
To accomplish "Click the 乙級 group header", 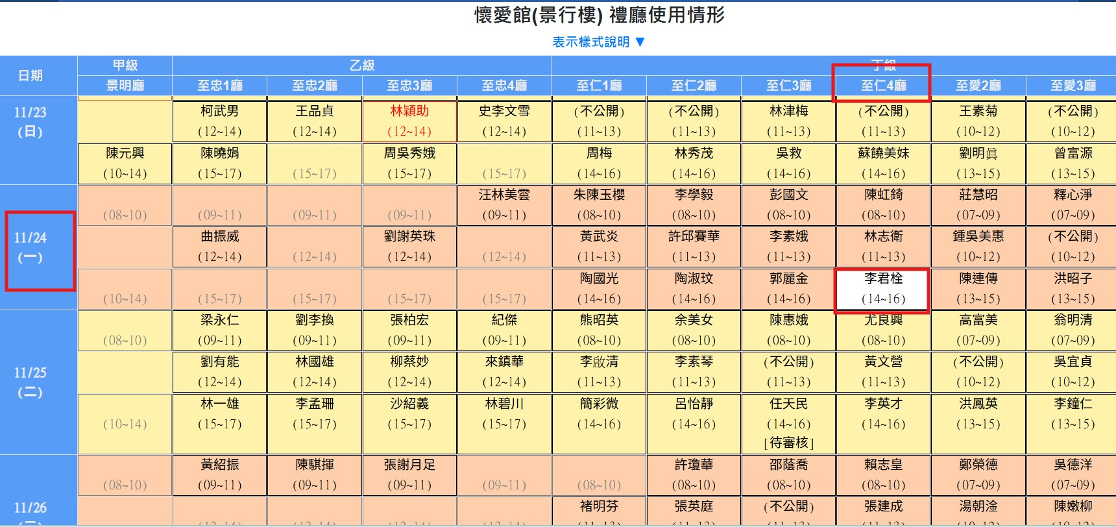I will click(x=362, y=66).
